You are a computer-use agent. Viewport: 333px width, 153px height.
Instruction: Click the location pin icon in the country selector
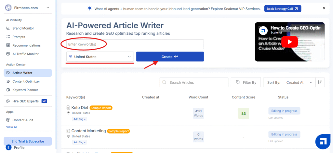pyautogui.click(x=71, y=57)
